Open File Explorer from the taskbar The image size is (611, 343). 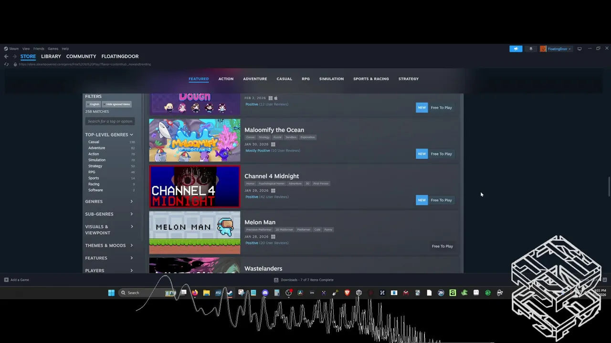(206, 293)
